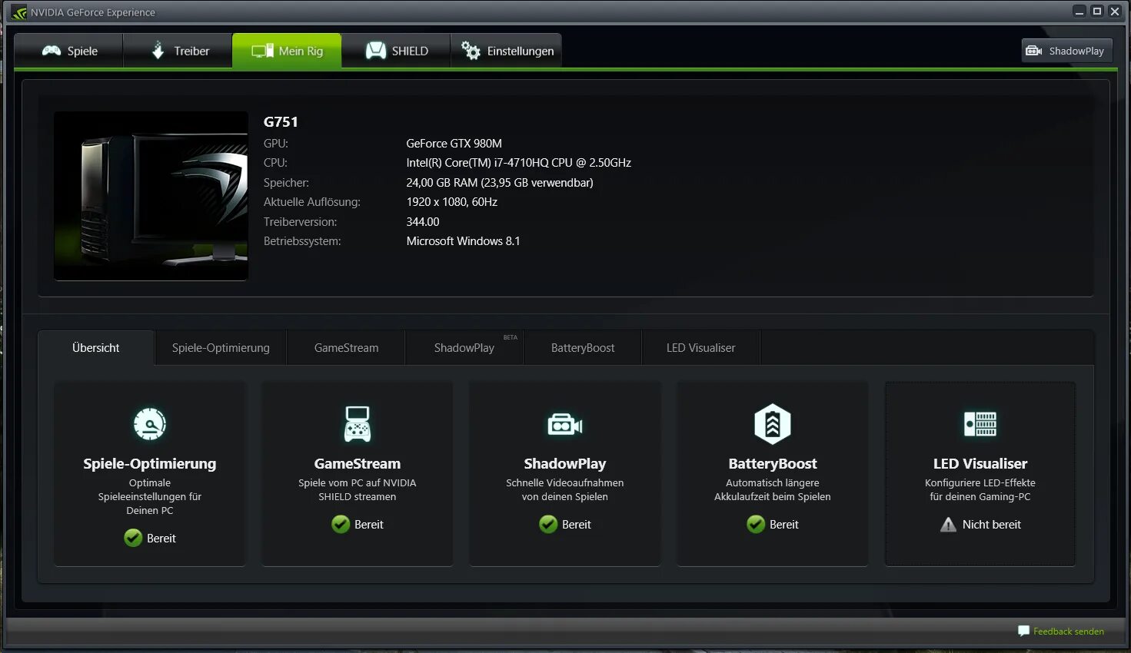Screen dimensions: 1131x653
Task: Click GameStream description about SHIELD streaming
Action: 358,490
